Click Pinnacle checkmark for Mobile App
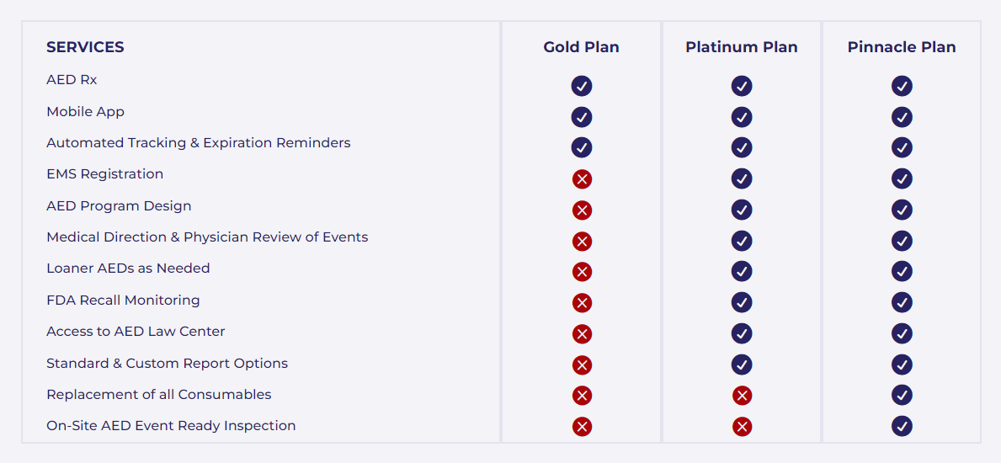This screenshot has width=1001, height=463. pyautogui.click(x=902, y=117)
